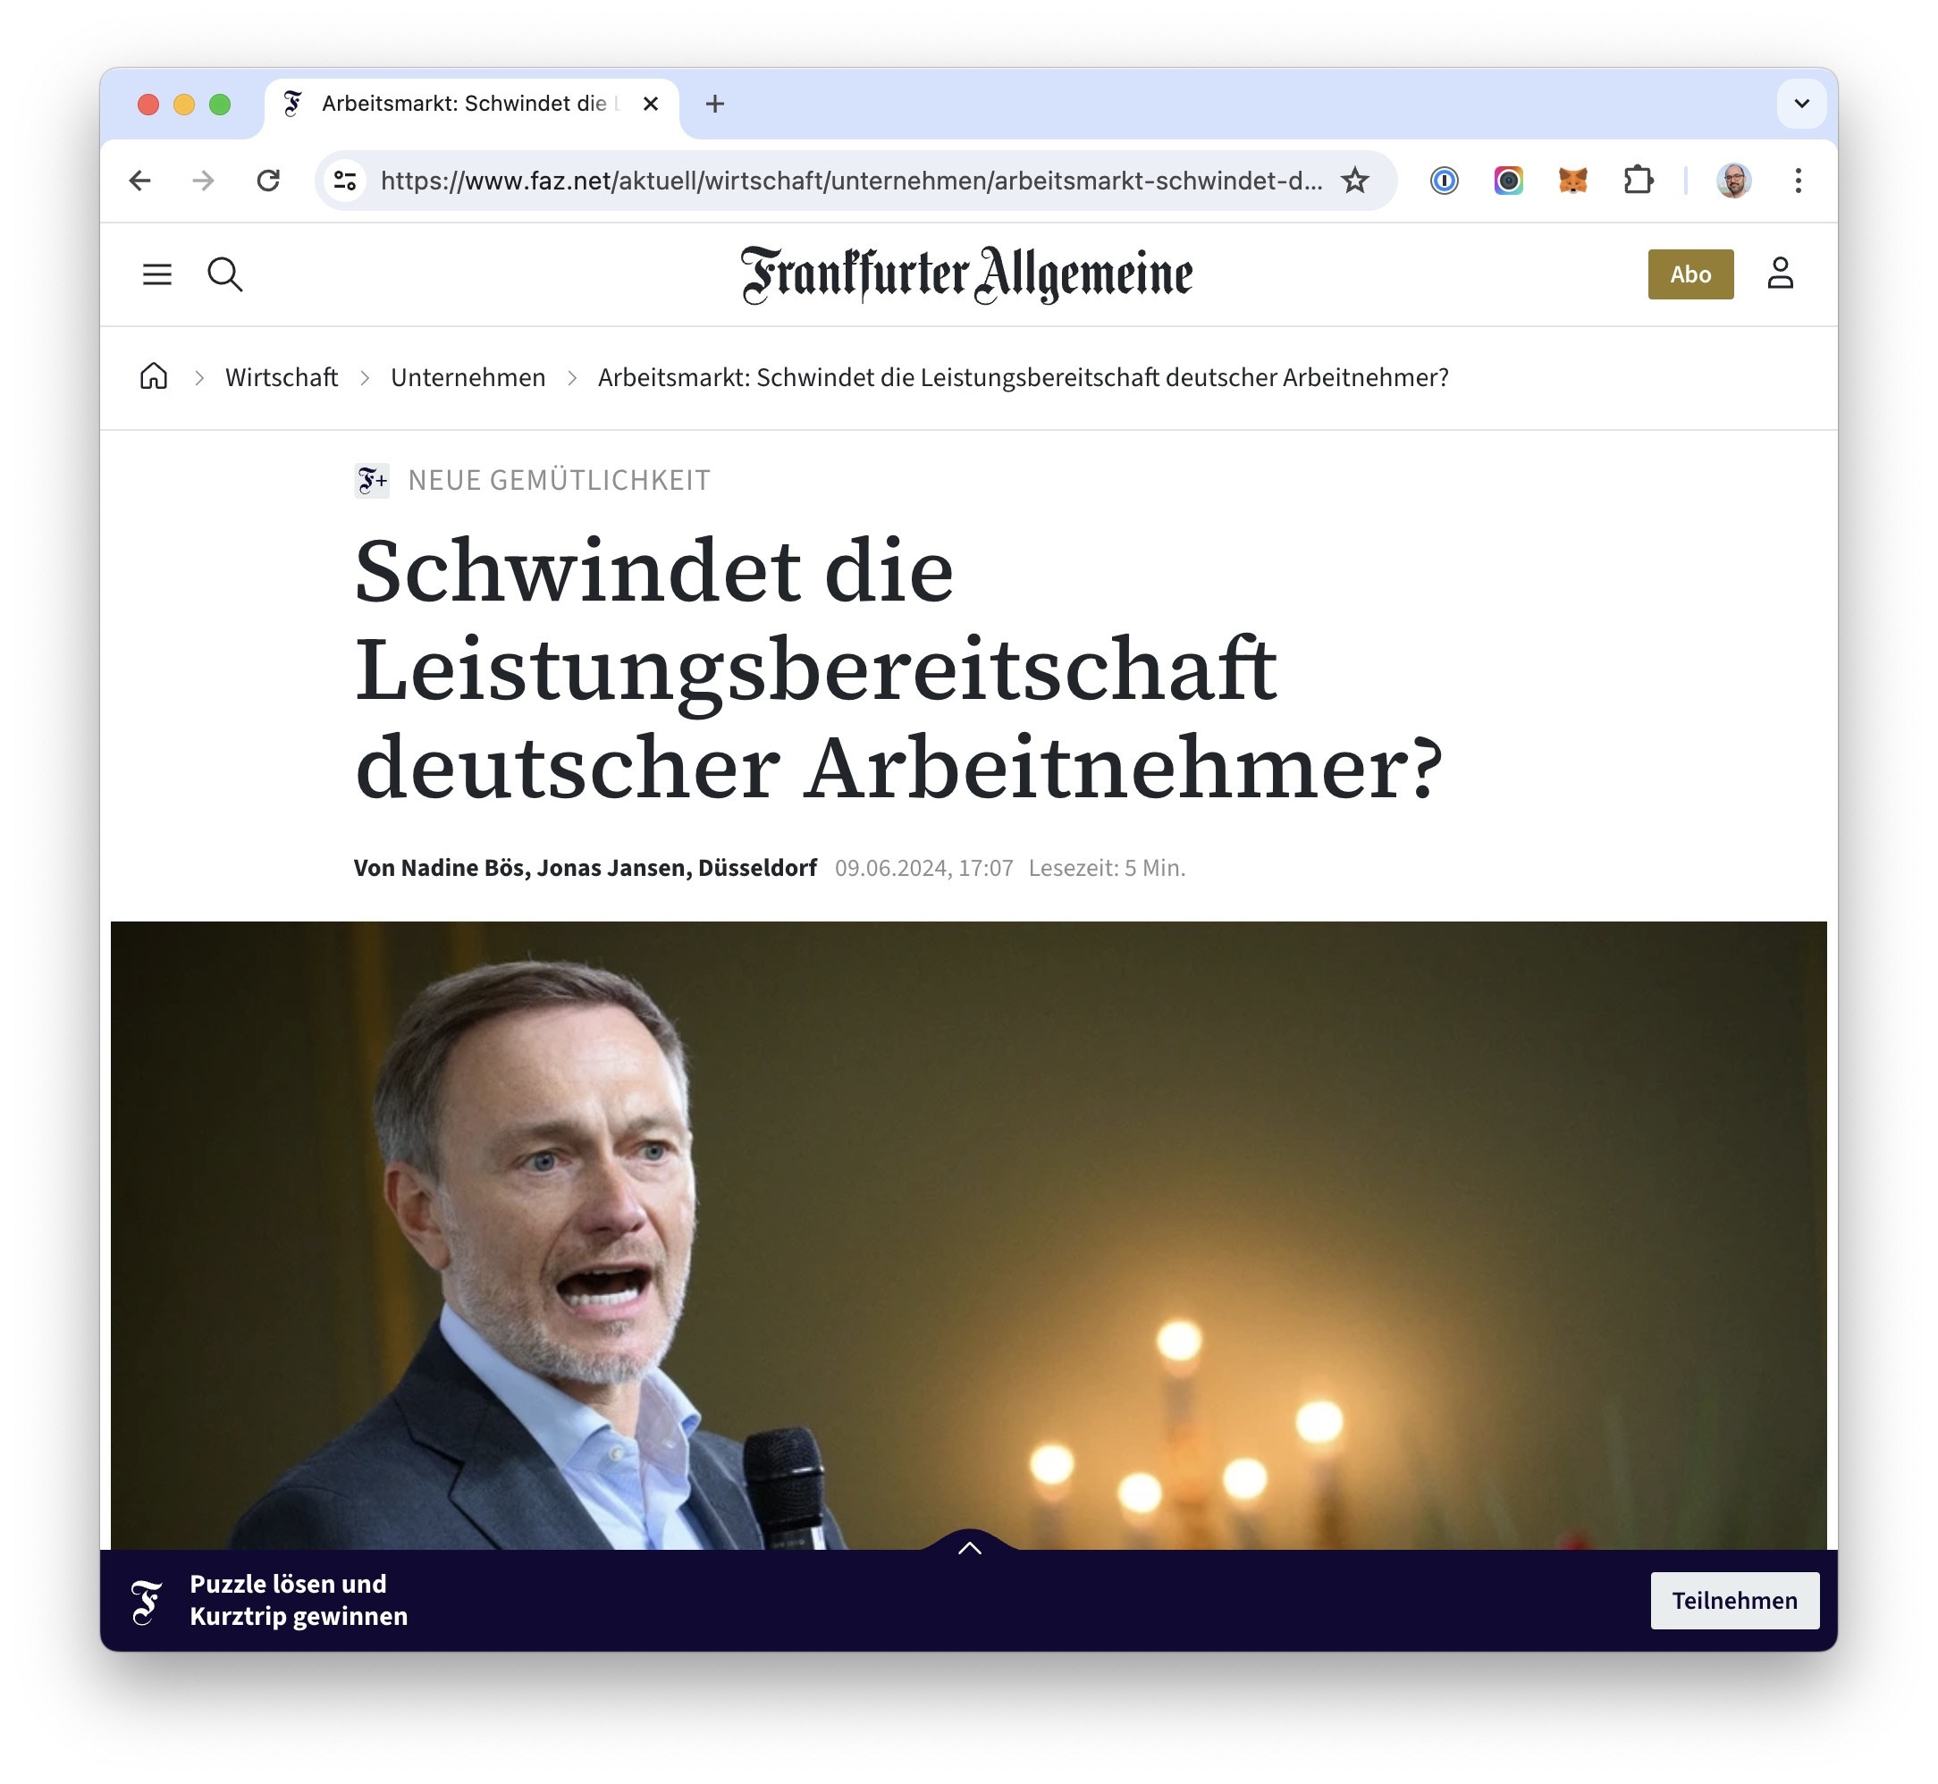Open the site search magnifier
Screen dimensions: 1938x1784
click(x=225, y=274)
